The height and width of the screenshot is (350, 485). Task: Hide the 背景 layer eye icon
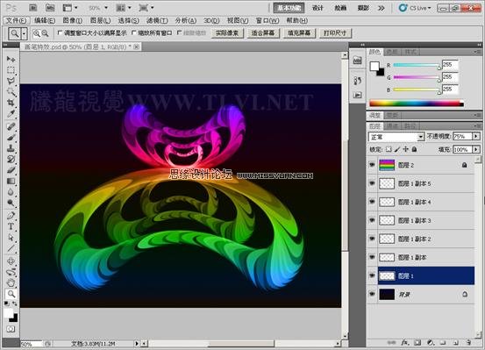[372, 294]
